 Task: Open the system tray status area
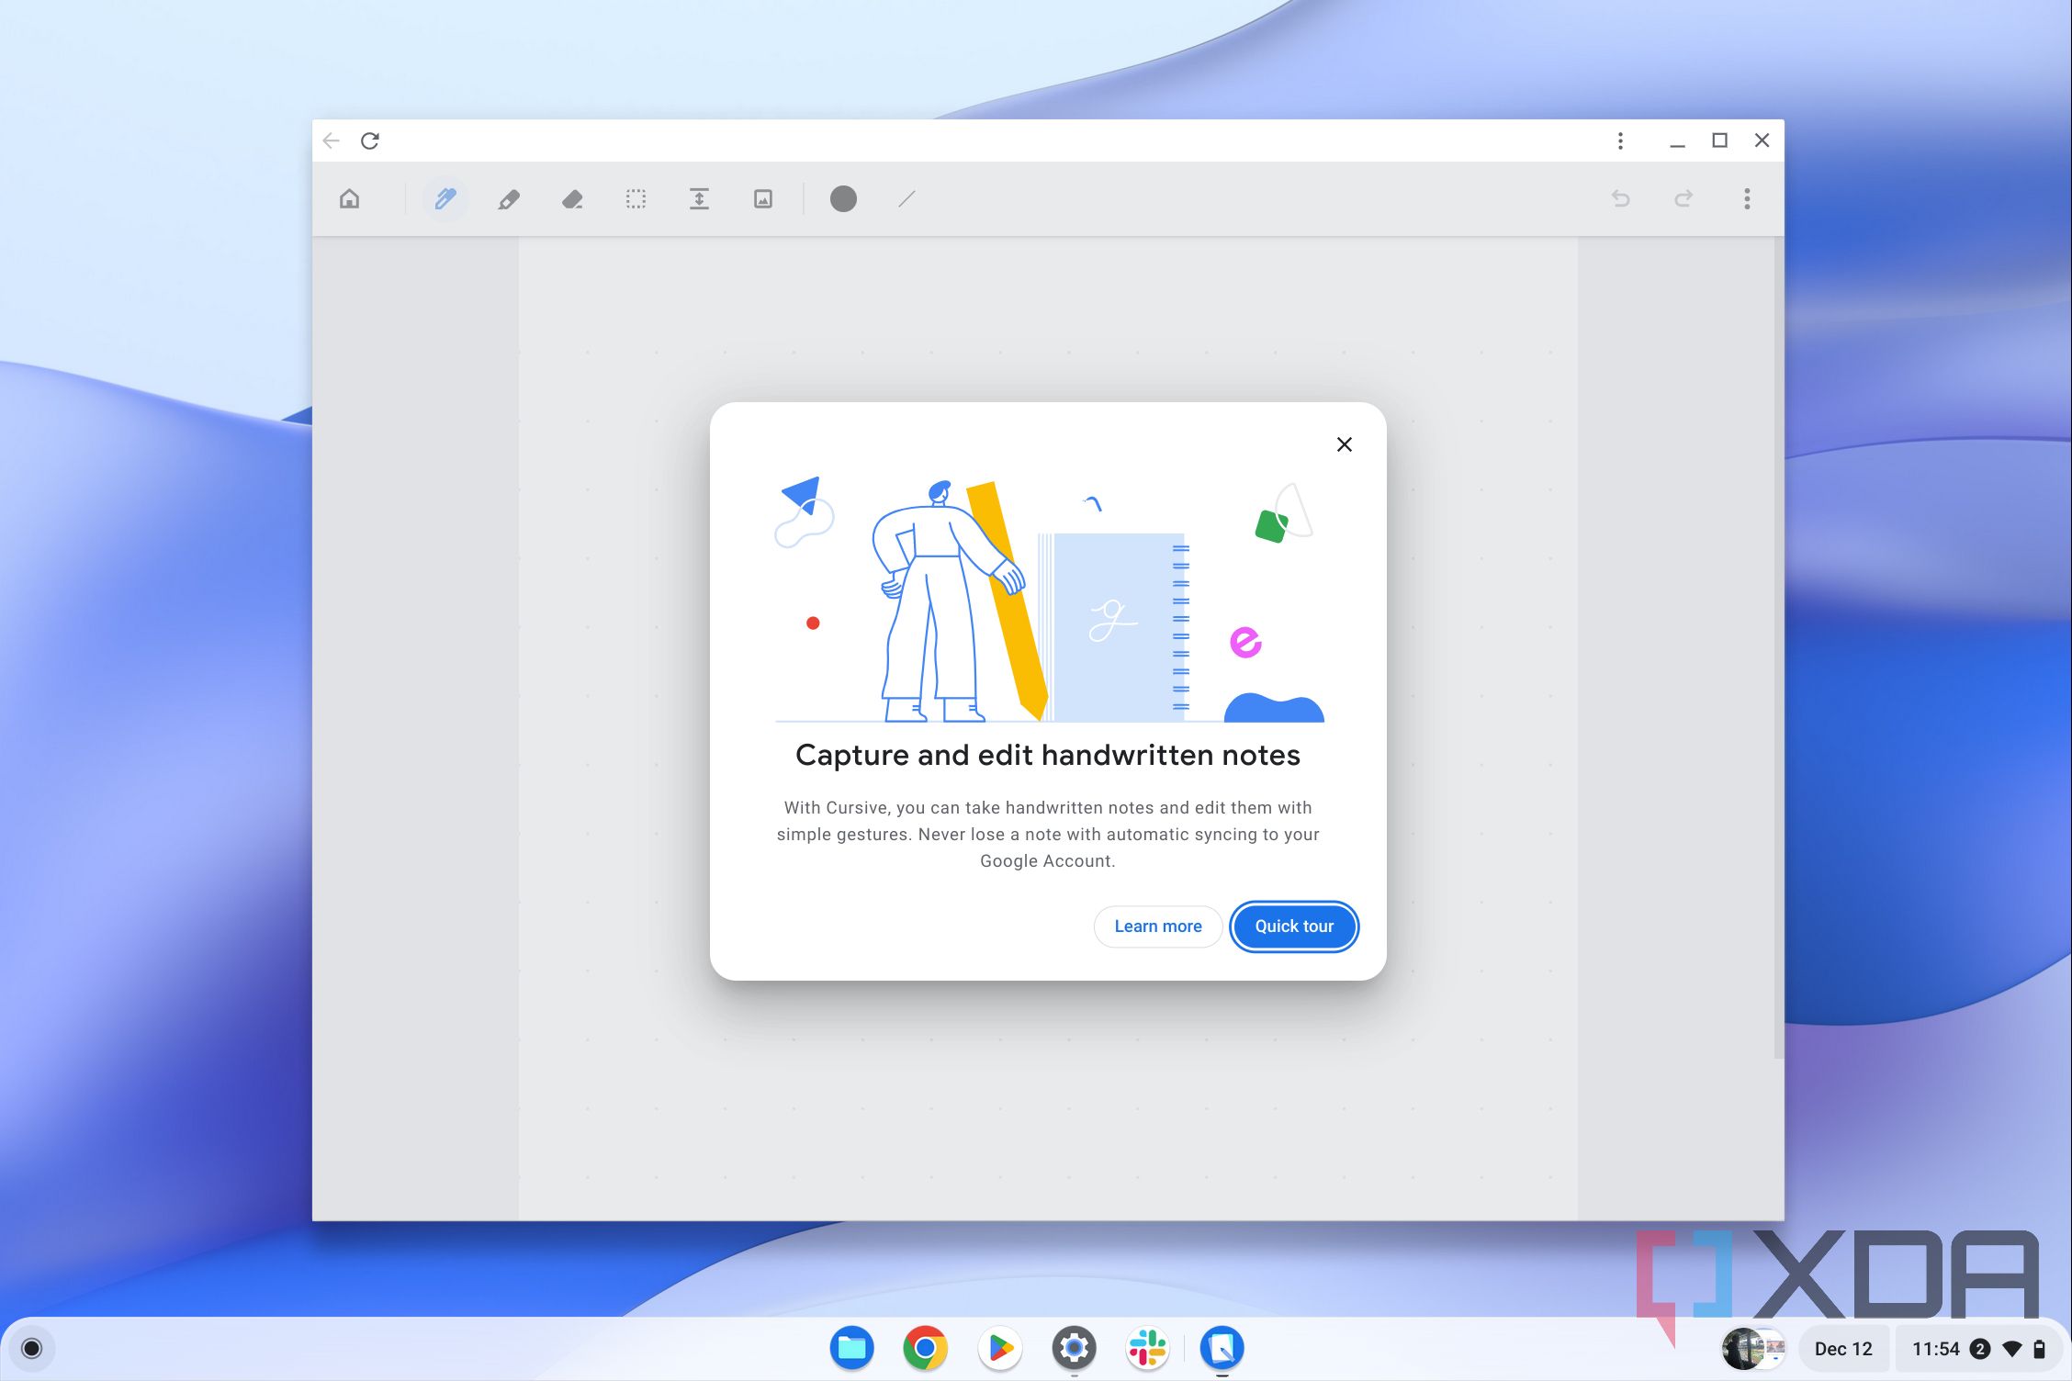coord(1929,1348)
